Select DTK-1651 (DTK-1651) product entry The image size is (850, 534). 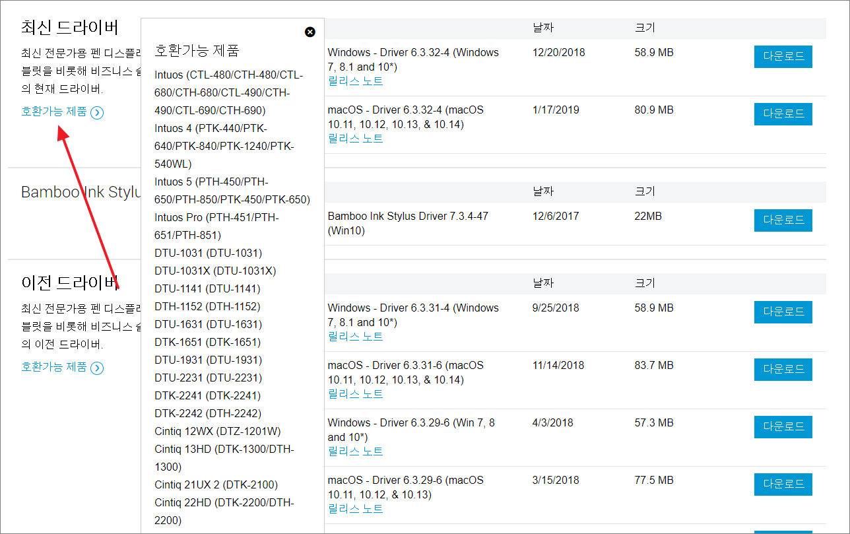point(207,343)
